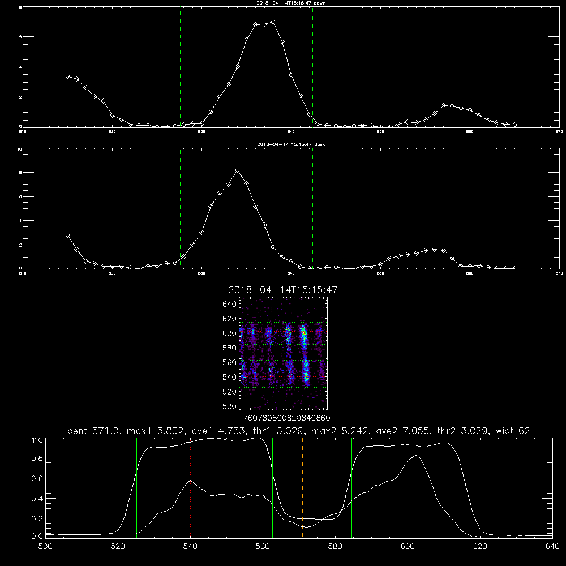Select the timestamp title above the spectrogram image

(x=283, y=290)
